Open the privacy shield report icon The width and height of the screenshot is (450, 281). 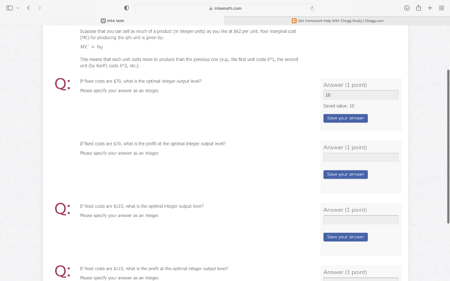coord(127,8)
